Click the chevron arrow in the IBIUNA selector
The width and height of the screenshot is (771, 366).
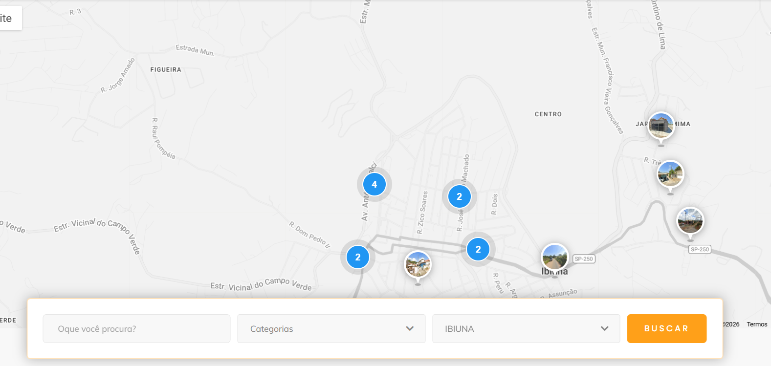point(604,328)
